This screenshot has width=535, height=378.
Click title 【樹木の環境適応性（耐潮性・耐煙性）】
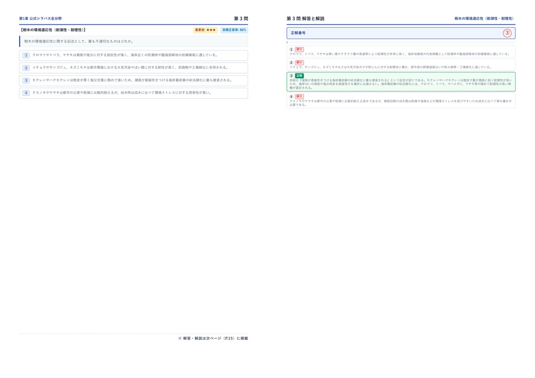53,30
